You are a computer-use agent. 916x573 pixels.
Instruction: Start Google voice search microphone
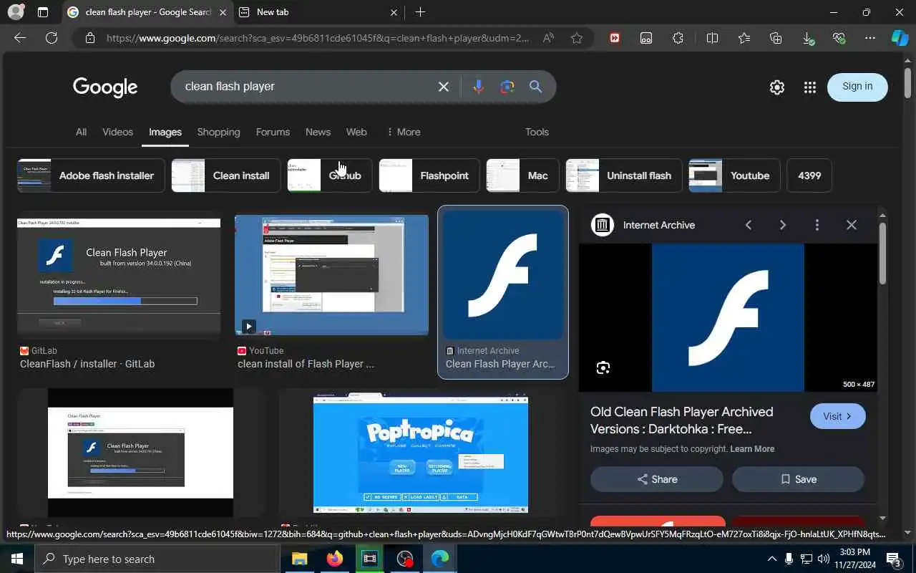tap(479, 87)
